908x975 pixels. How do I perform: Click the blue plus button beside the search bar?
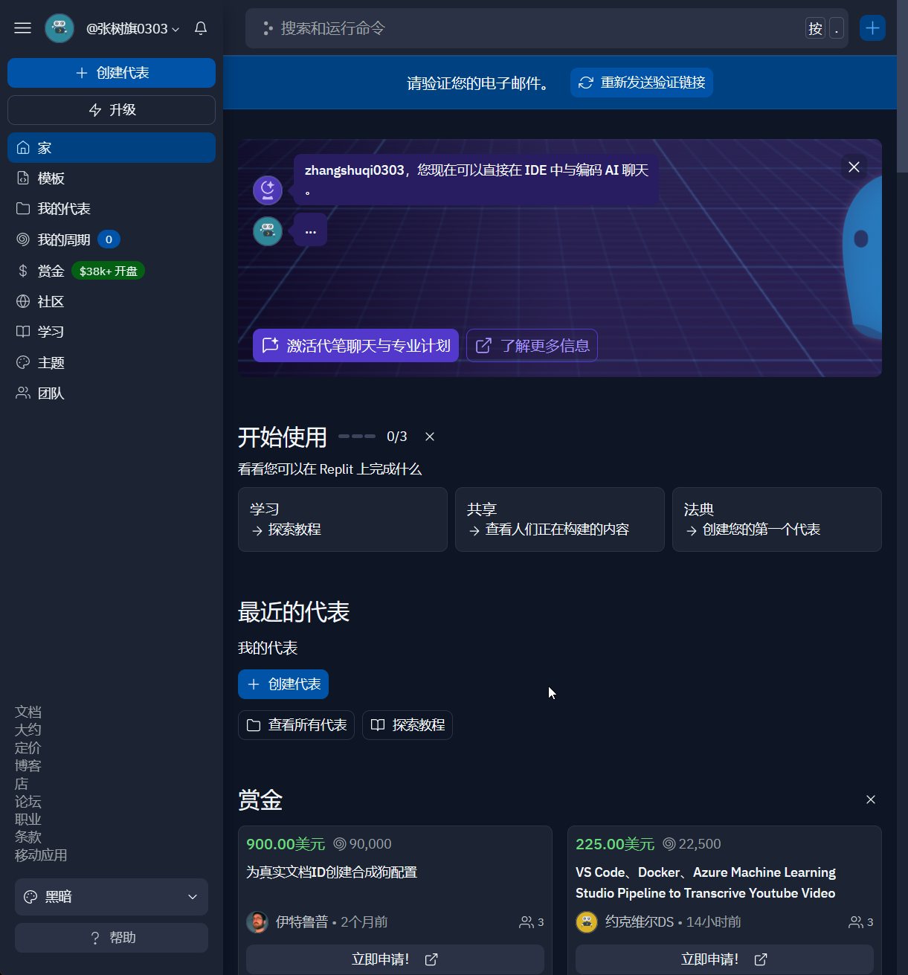[x=872, y=28]
